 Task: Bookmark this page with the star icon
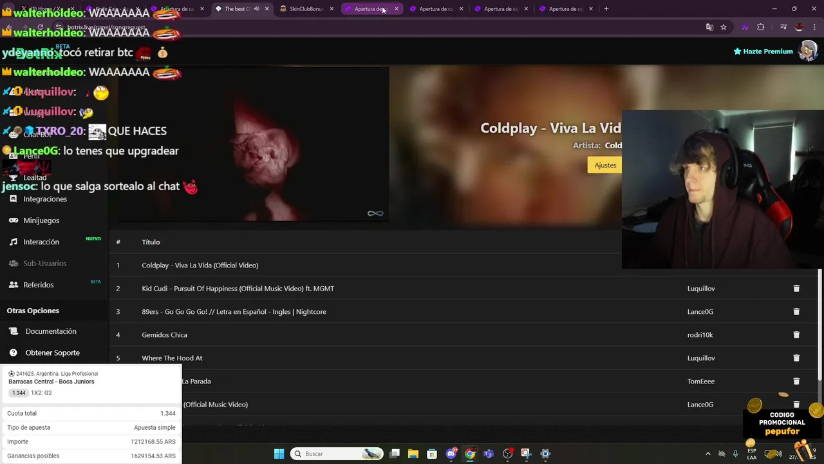click(x=724, y=27)
